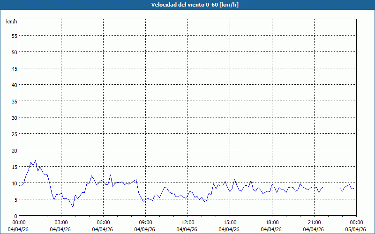Click the 21:00 time label
Viewport: 375px width, 234px height.
314,222
